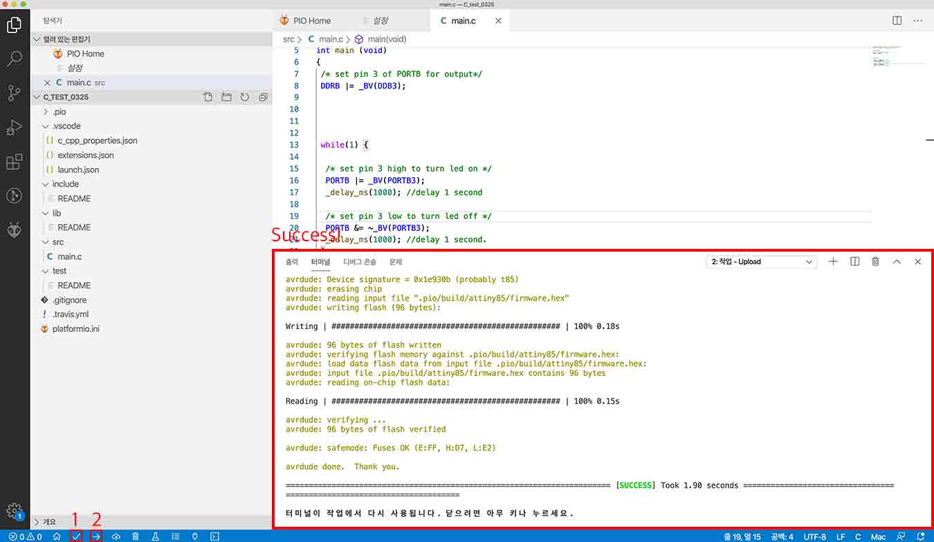This screenshot has height=542, width=934.
Task: Split the editor to the right
Action: point(897,21)
